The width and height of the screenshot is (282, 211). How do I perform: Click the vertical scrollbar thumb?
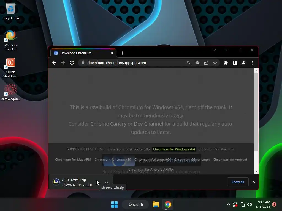click(256, 112)
